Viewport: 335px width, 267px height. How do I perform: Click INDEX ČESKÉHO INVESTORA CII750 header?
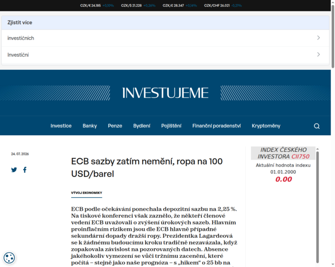pos(283,153)
